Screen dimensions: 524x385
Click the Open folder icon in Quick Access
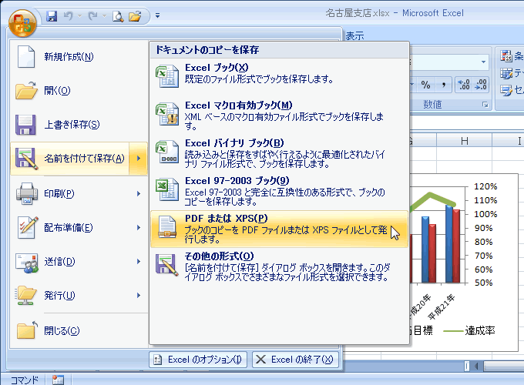point(136,16)
